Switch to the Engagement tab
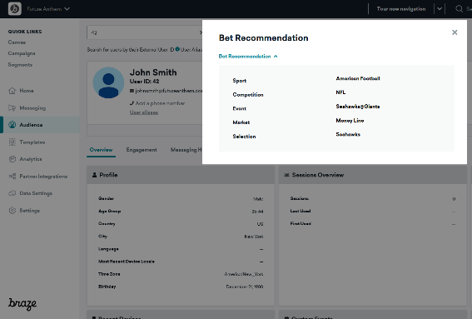The image size is (472, 319). [142, 150]
